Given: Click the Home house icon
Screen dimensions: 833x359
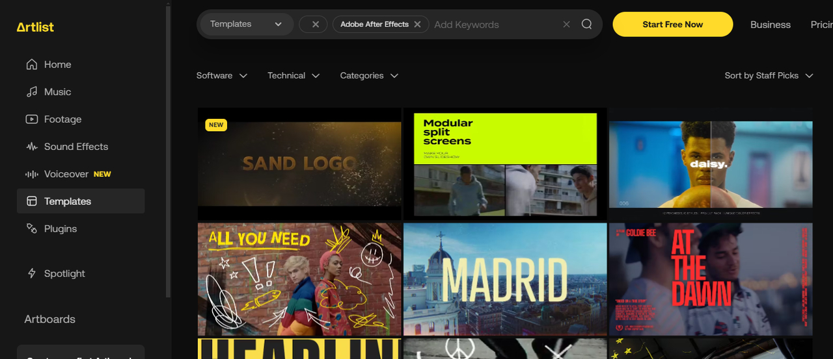Looking at the screenshot, I should click(31, 64).
